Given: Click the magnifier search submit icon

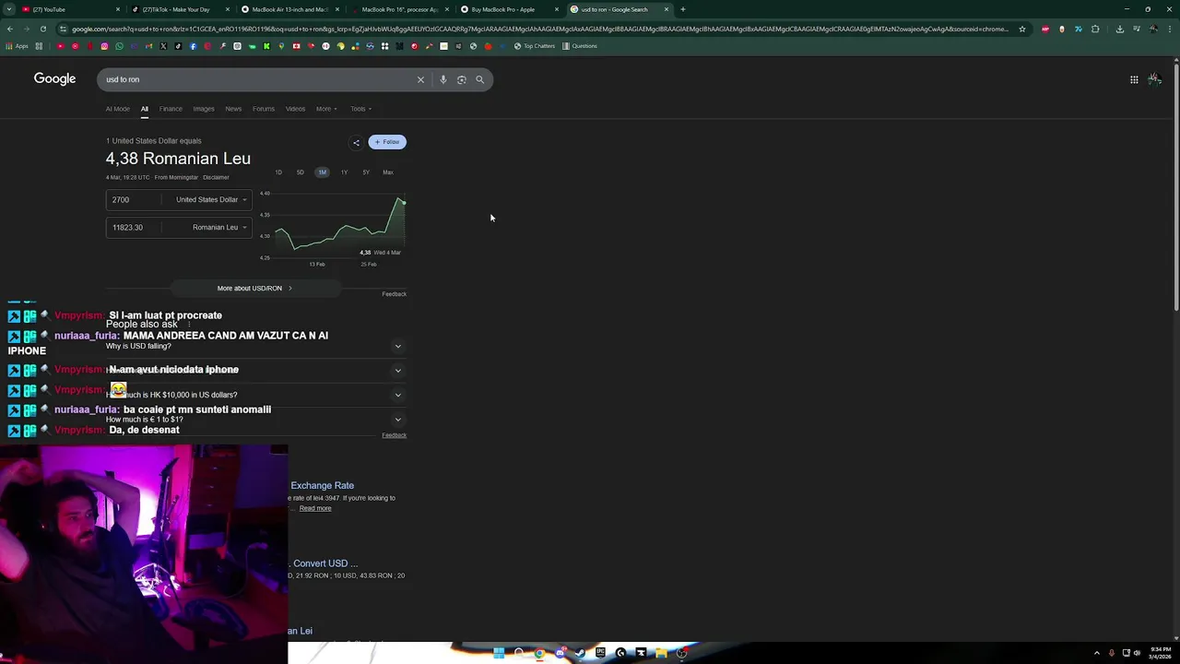Looking at the screenshot, I should pyautogui.click(x=479, y=79).
